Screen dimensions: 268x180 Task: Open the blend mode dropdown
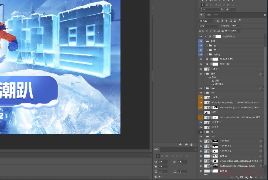tap(209, 26)
